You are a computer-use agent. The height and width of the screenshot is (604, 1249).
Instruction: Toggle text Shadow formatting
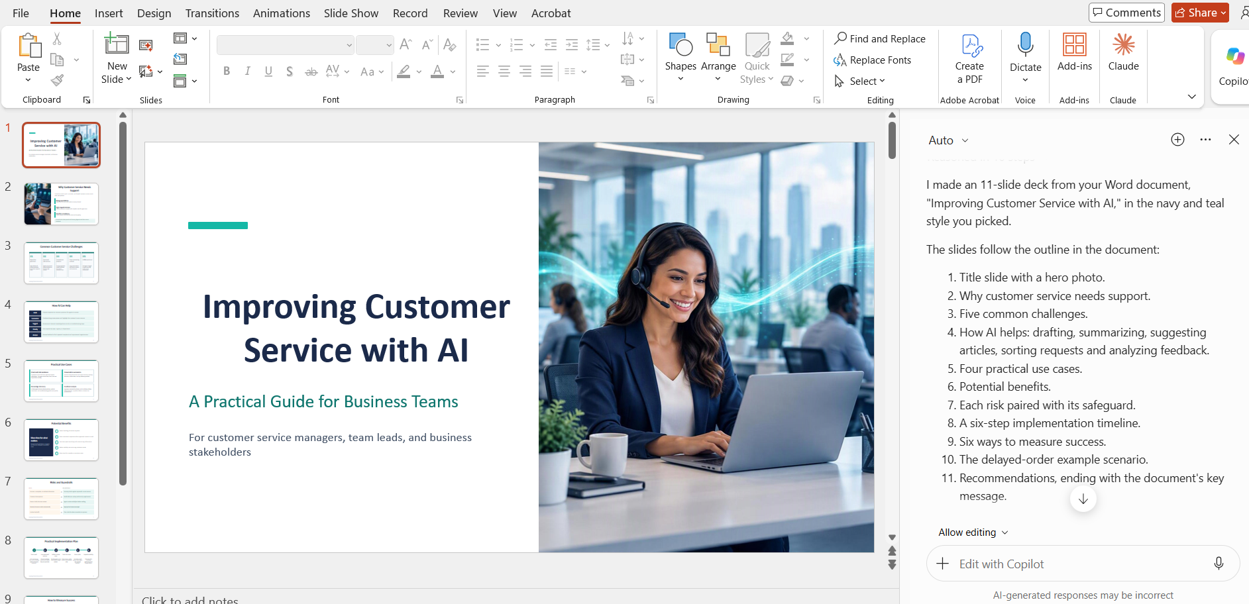point(290,71)
